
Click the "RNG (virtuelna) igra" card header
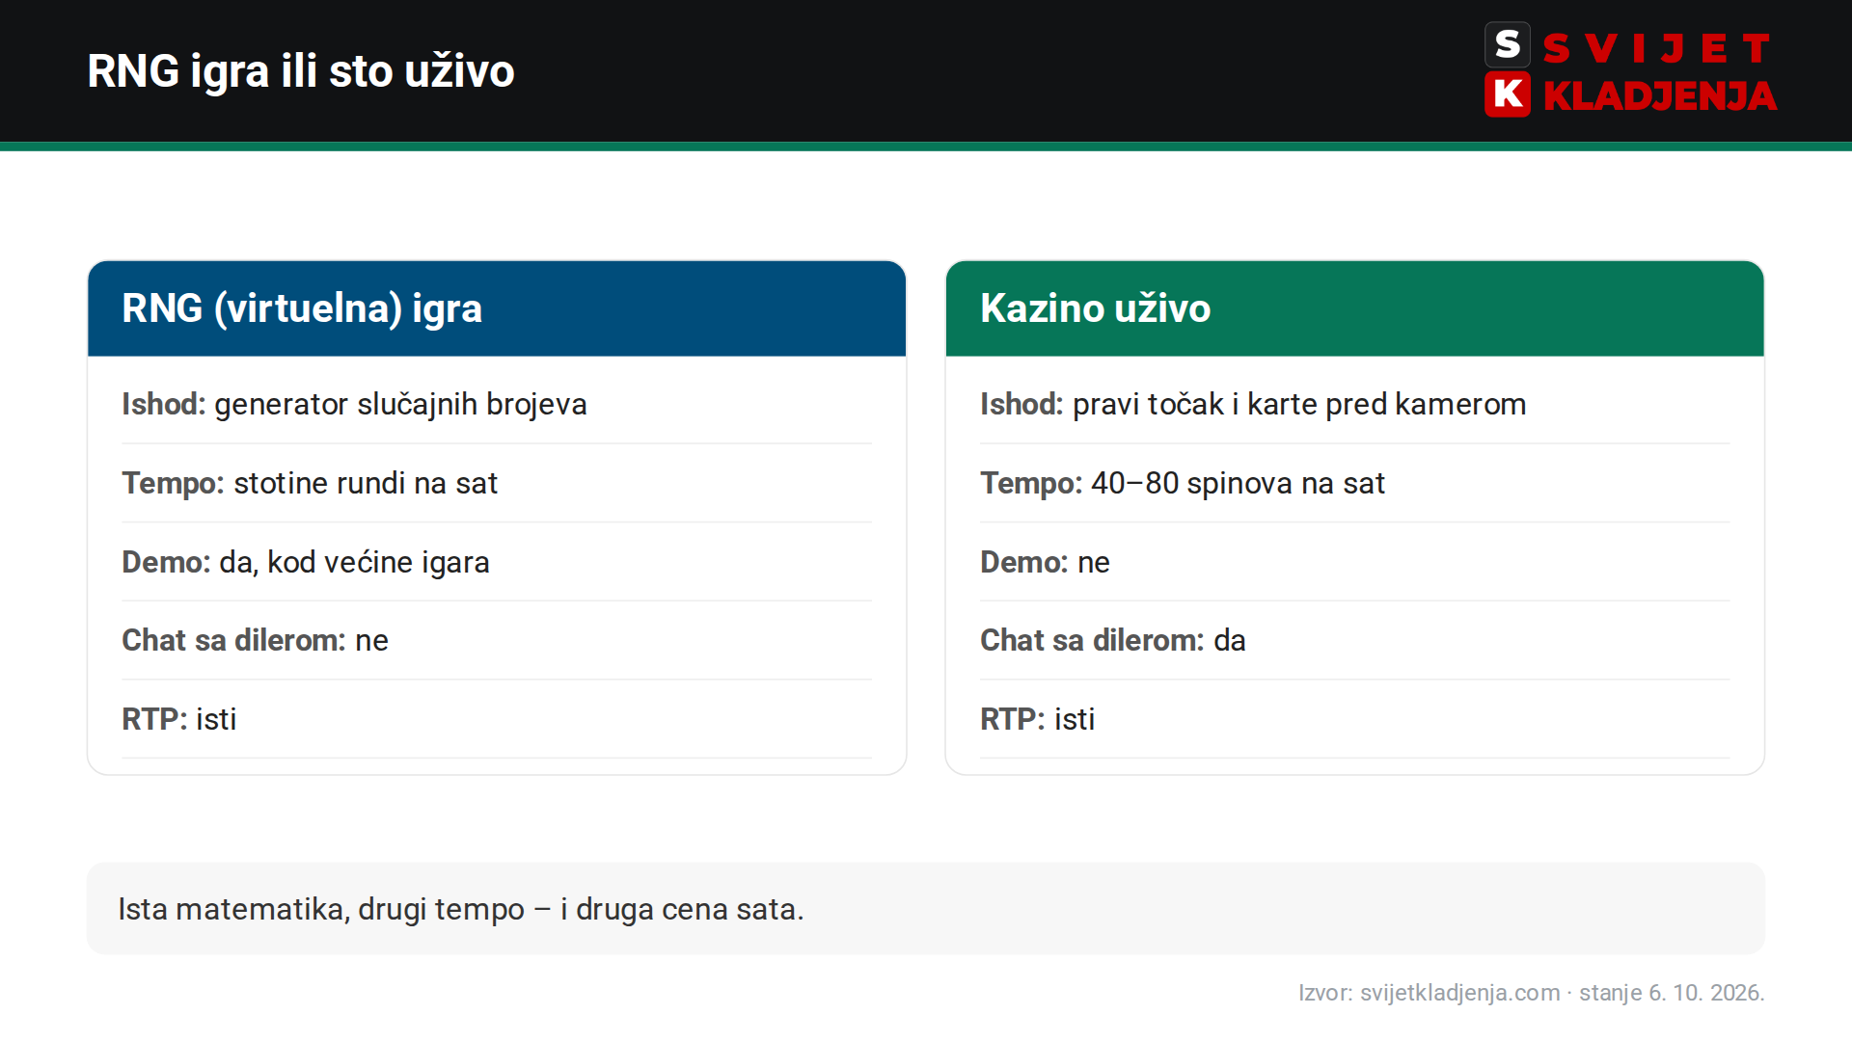tap(497, 308)
